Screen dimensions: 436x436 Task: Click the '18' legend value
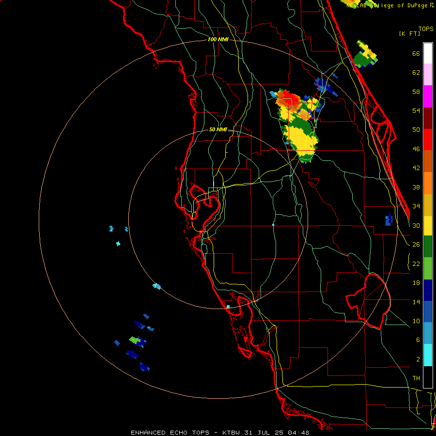click(x=416, y=283)
